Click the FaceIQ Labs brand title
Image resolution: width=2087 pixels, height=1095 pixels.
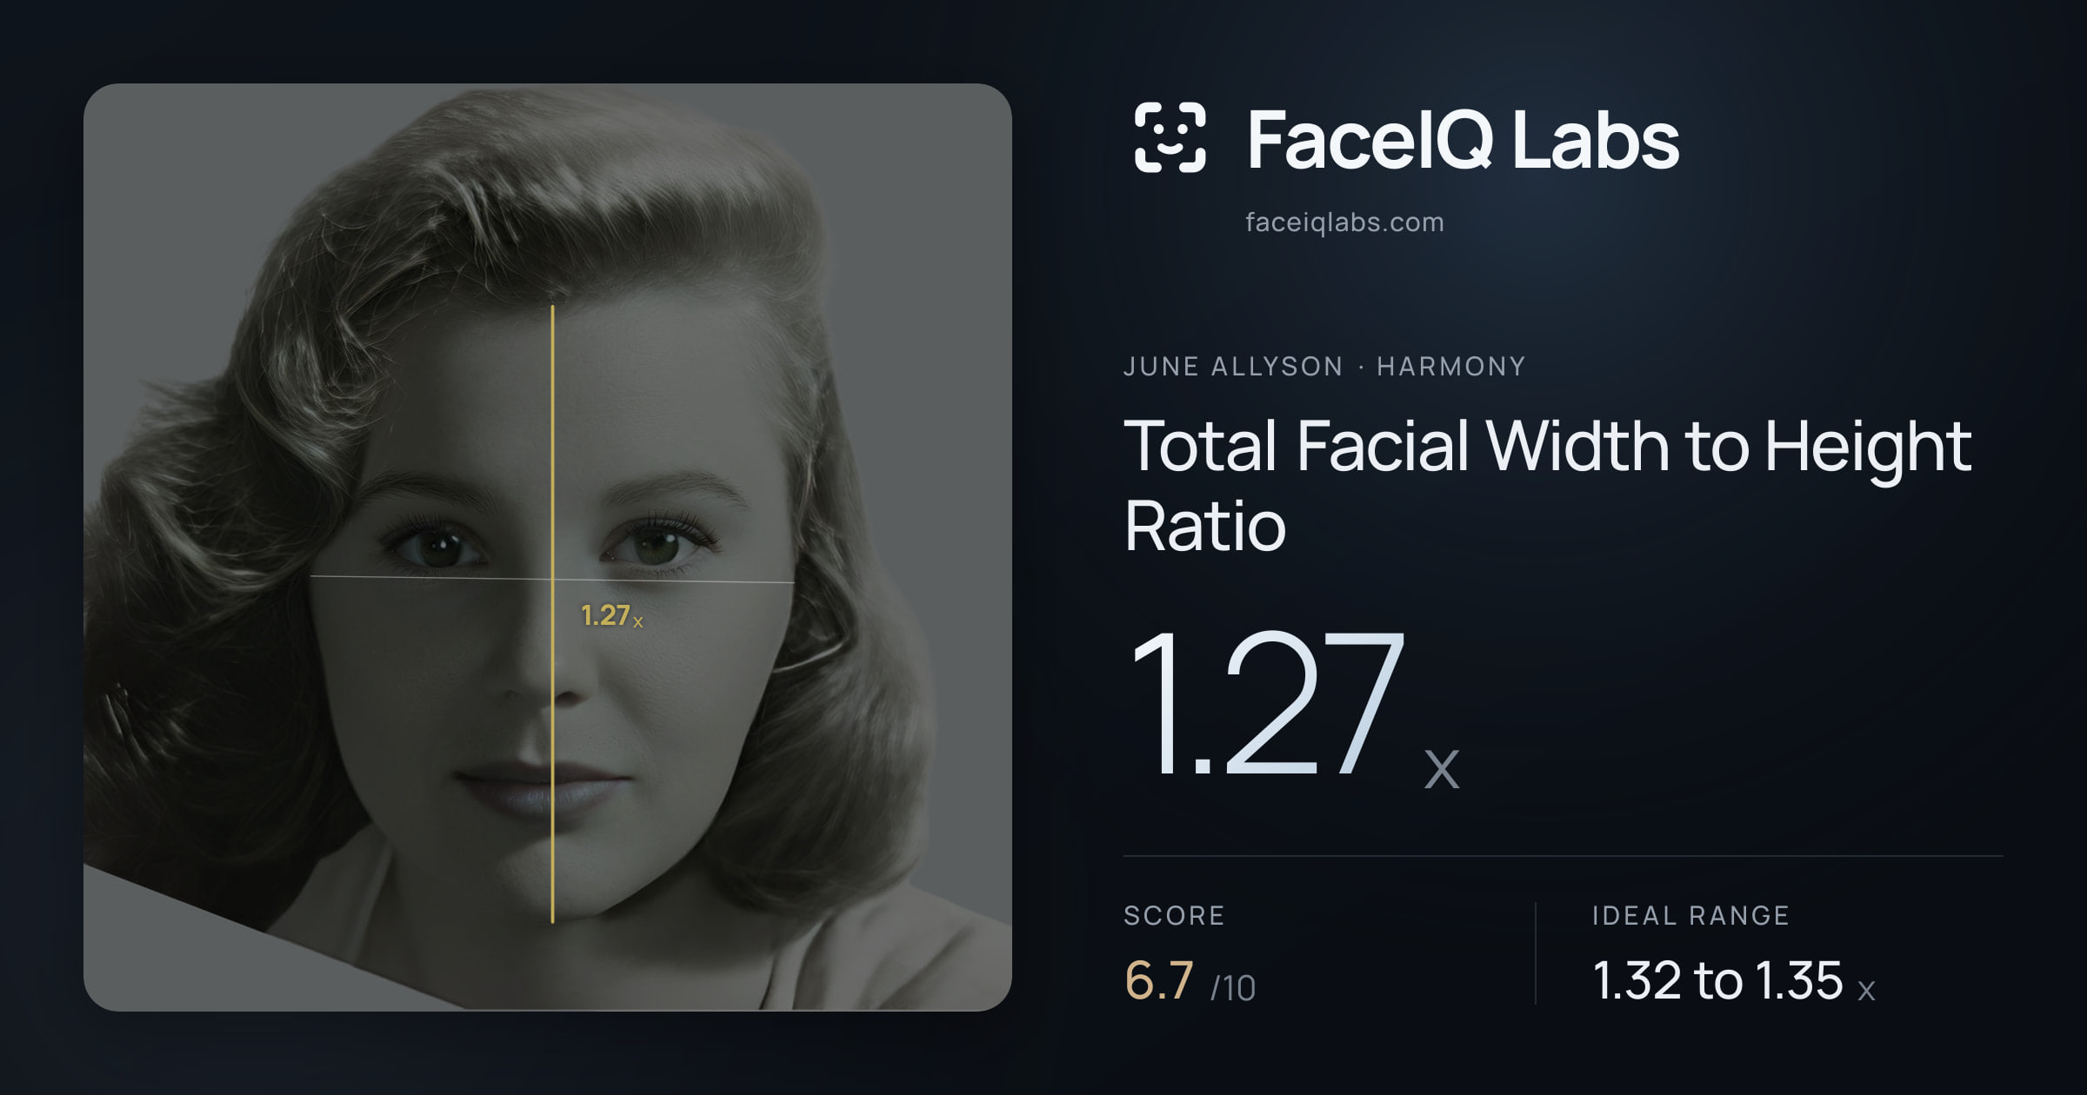[1463, 139]
